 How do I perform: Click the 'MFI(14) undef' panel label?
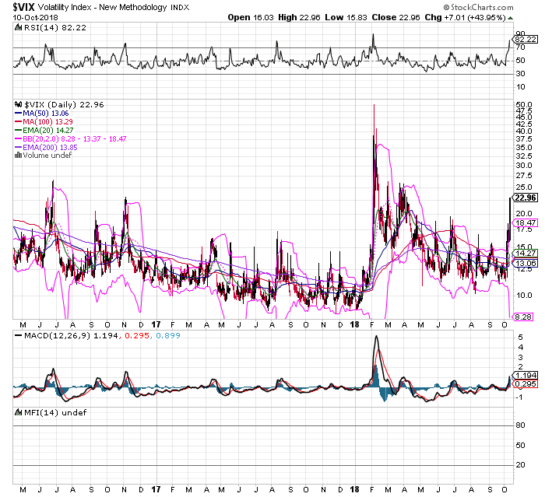[55, 412]
